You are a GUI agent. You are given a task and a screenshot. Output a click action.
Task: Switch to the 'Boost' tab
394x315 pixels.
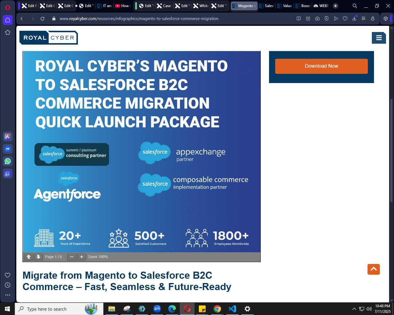[303, 6]
